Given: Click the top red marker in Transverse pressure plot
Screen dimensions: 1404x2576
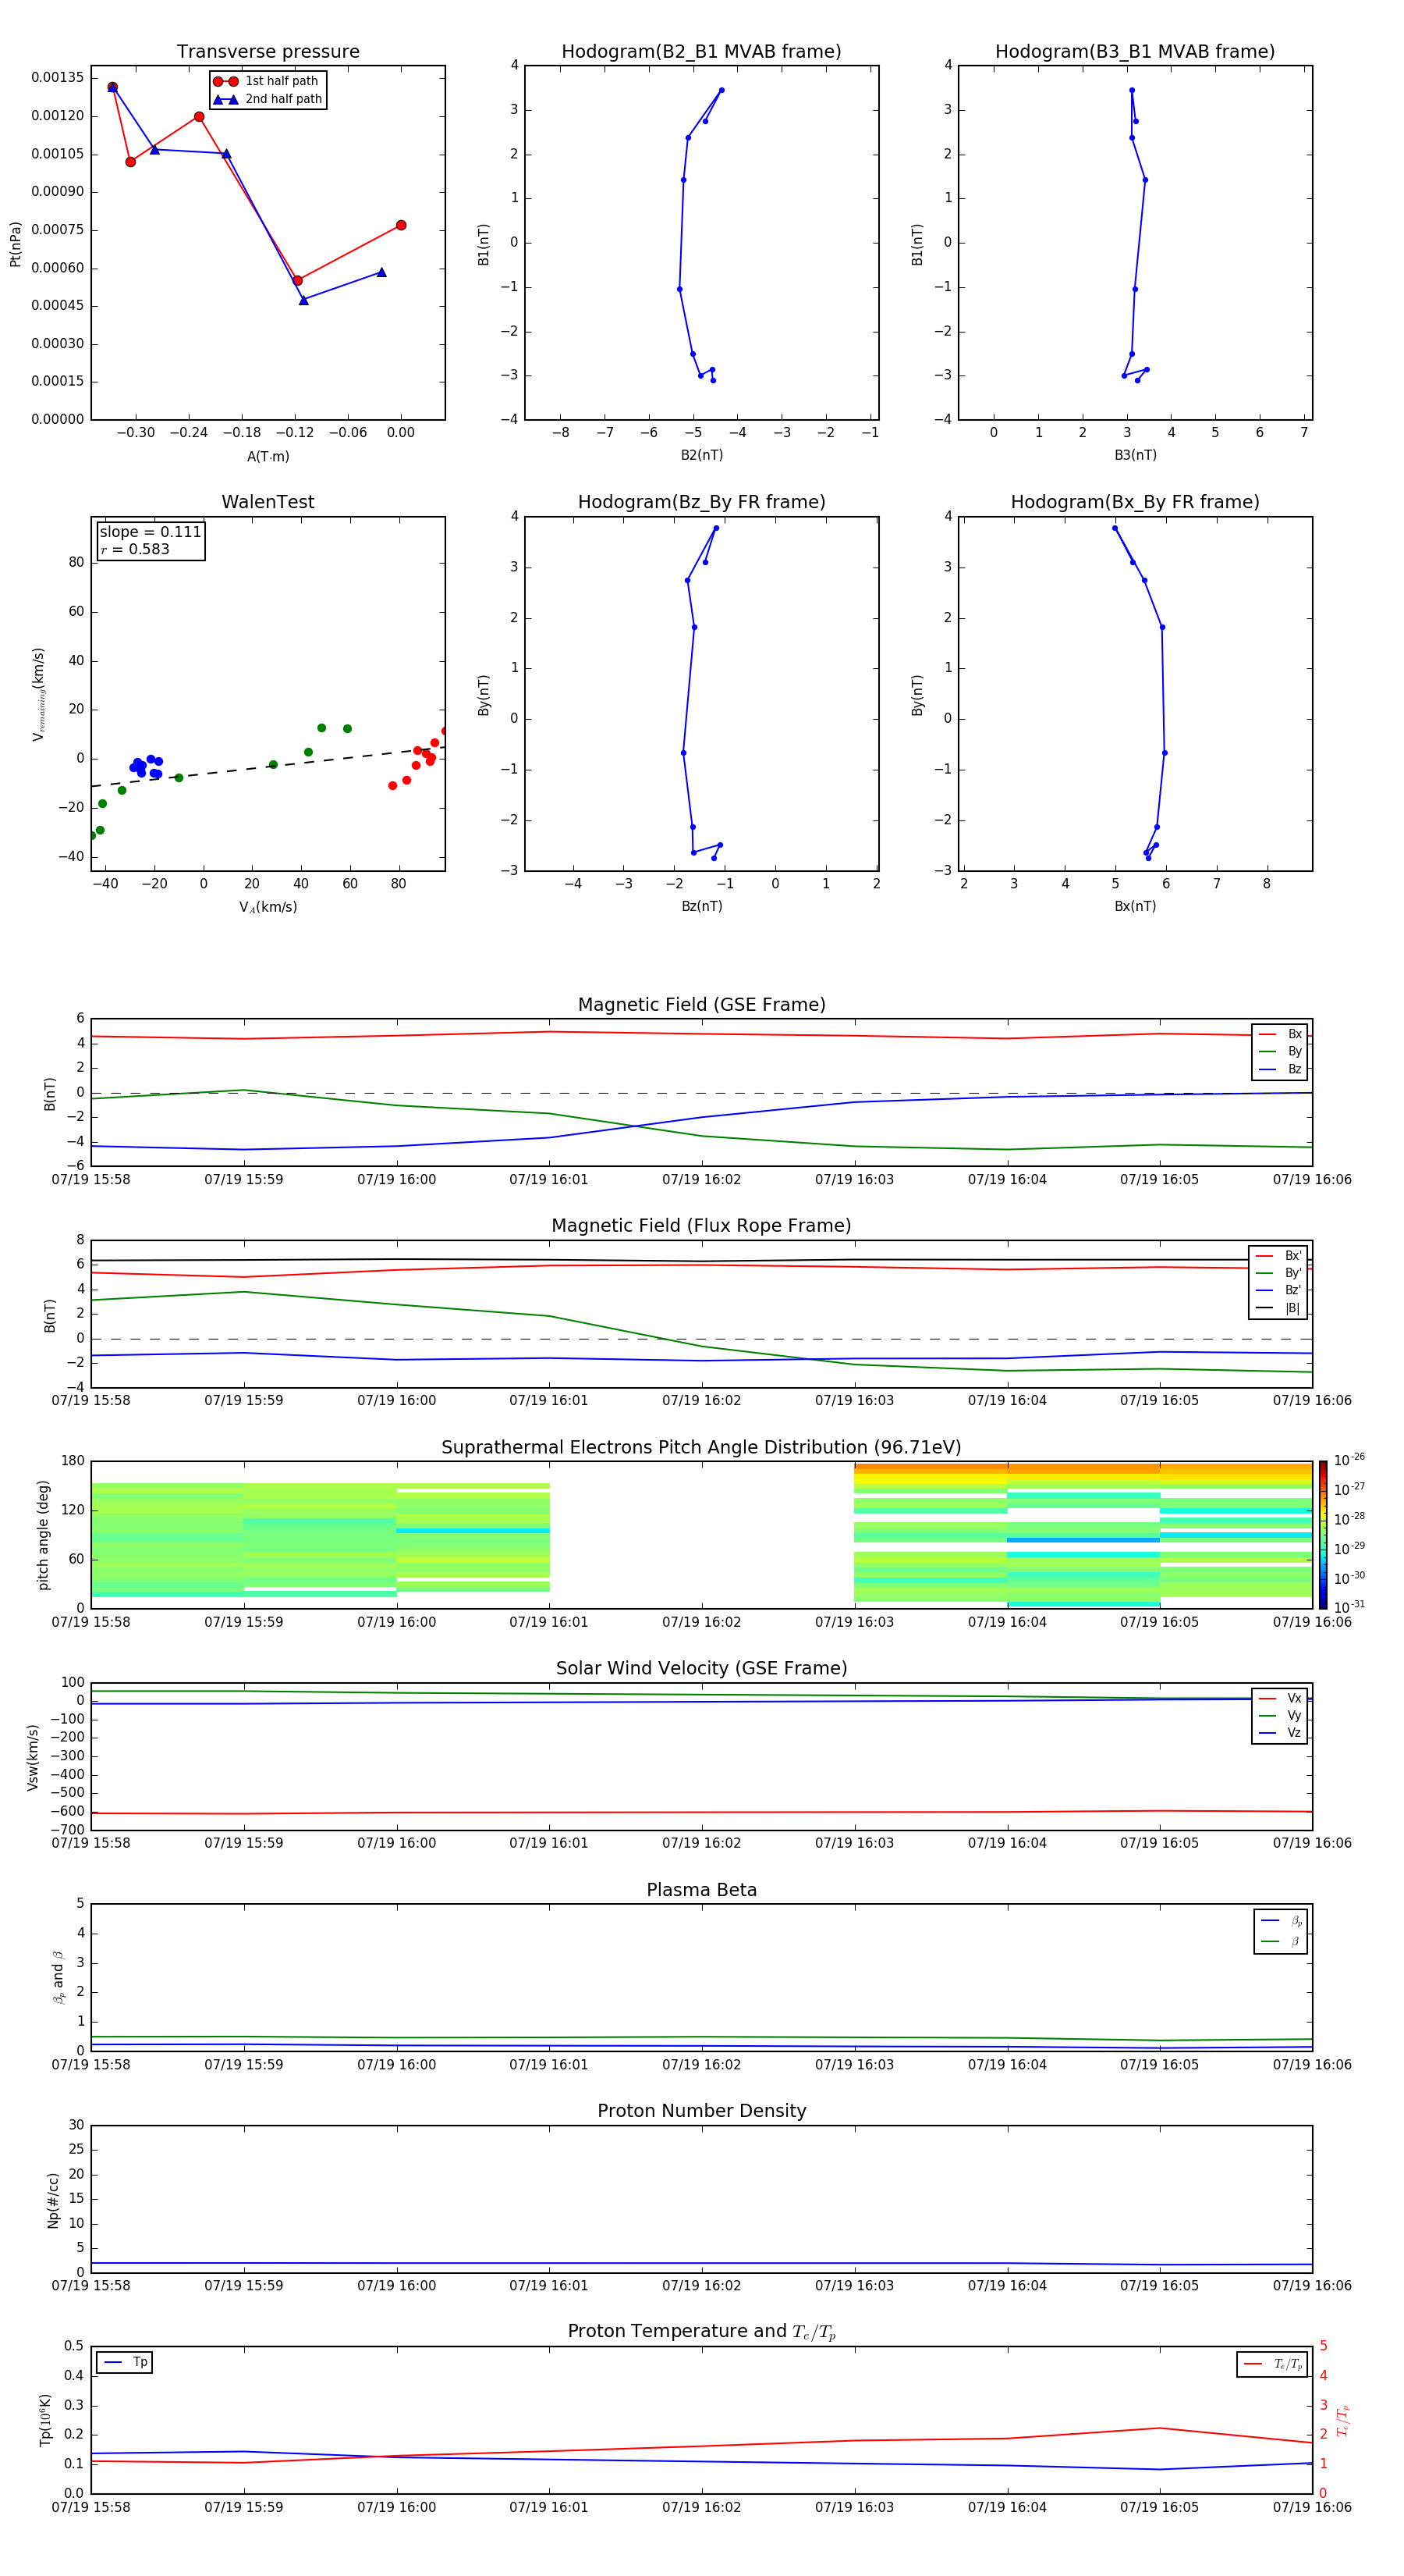Looking at the screenshot, I should point(112,88).
